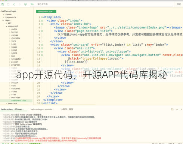Image resolution: width=183 pixels, height=144 pixels.
Task: Expand the components folder chevron
Action: point(3,17)
